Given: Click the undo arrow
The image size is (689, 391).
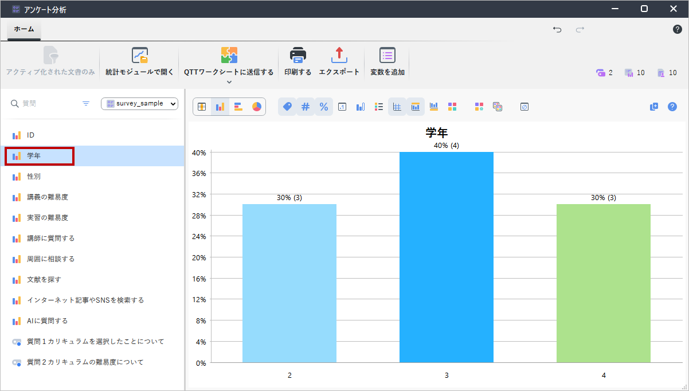Looking at the screenshot, I should tap(557, 29).
